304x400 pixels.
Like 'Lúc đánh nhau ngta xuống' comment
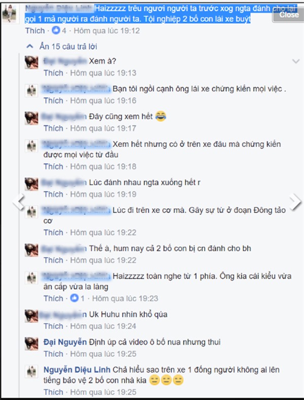pyautogui.click(x=53, y=194)
